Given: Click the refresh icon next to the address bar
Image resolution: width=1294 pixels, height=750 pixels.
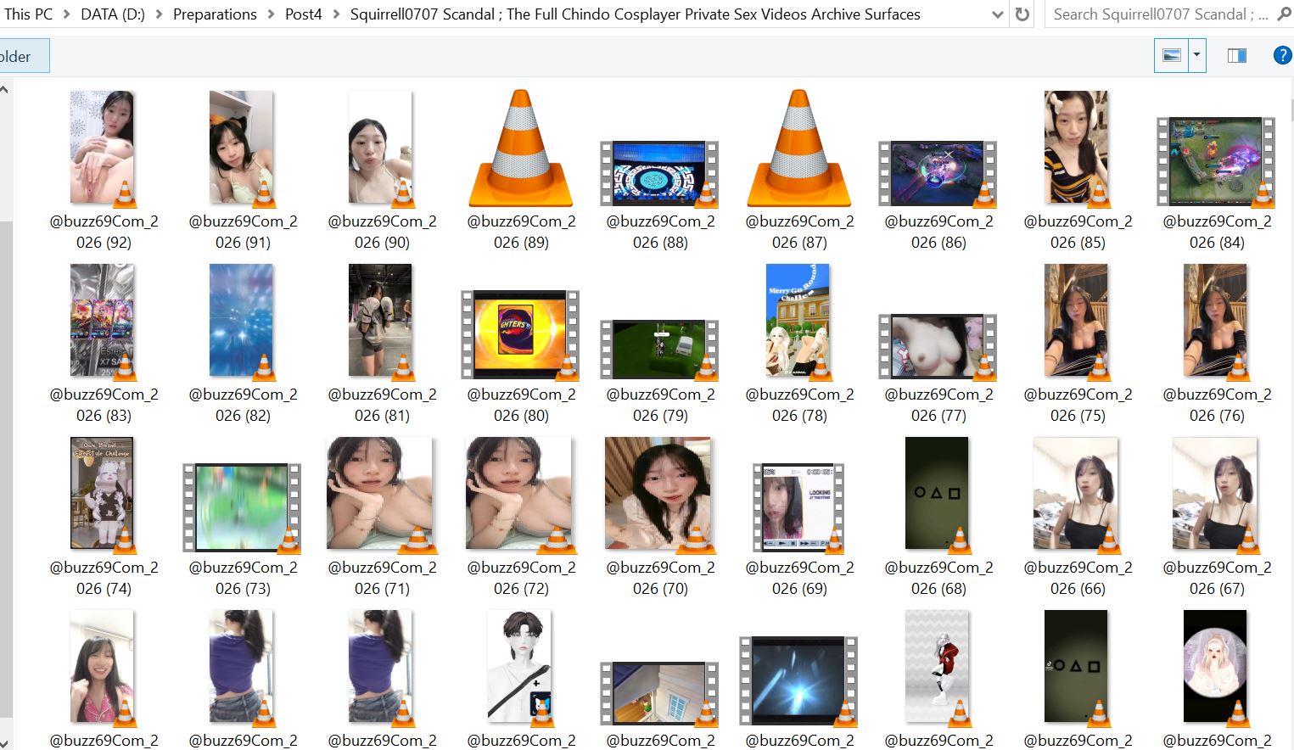Looking at the screenshot, I should (x=1021, y=14).
